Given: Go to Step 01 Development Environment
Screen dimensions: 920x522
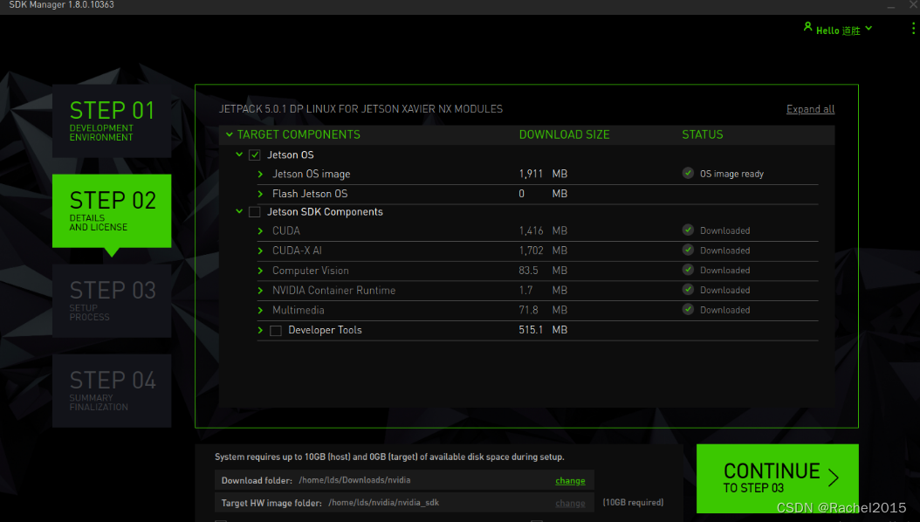Looking at the screenshot, I should coord(112,120).
